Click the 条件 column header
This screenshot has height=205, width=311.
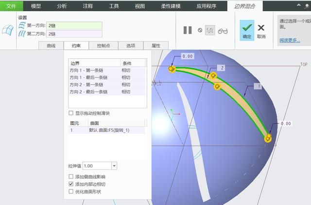click(133, 63)
